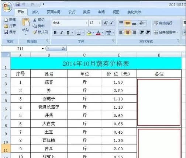The height and width of the screenshot is (158, 186).
Task: Toggle top vertical alignment
Action: click(121, 23)
